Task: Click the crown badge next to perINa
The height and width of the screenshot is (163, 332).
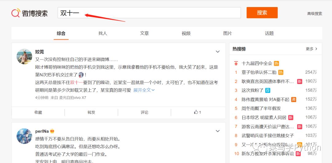Action: point(52,131)
